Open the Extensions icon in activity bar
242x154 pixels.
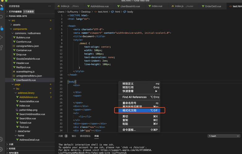[1, 47]
